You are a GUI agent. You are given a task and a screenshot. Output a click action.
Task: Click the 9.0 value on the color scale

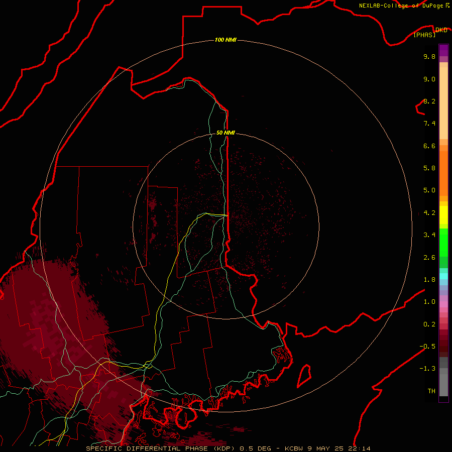[429, 79]
